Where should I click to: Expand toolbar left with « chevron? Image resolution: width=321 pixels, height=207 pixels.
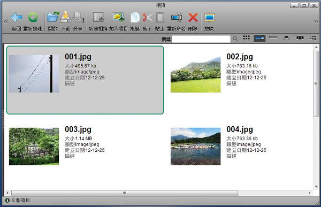click(x=6, y=22)
